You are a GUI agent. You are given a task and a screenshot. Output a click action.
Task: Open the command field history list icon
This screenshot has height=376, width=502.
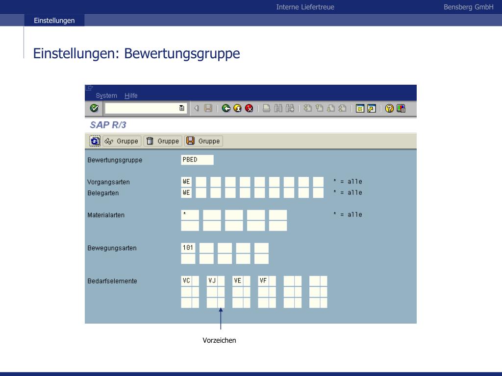182,108
